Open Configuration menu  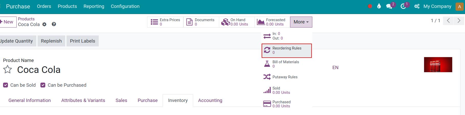pyautogui.click(x=125, y=6)
